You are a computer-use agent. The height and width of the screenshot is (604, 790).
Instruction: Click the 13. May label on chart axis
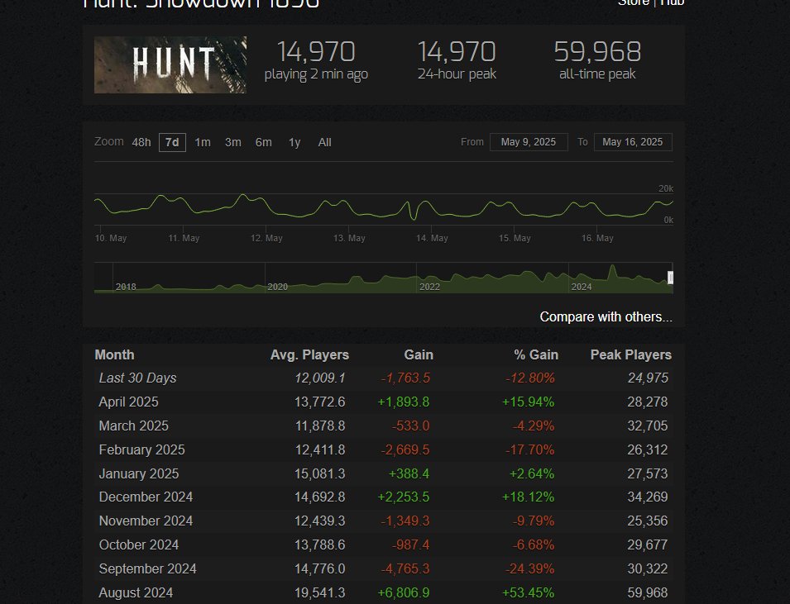click(349, 238)
